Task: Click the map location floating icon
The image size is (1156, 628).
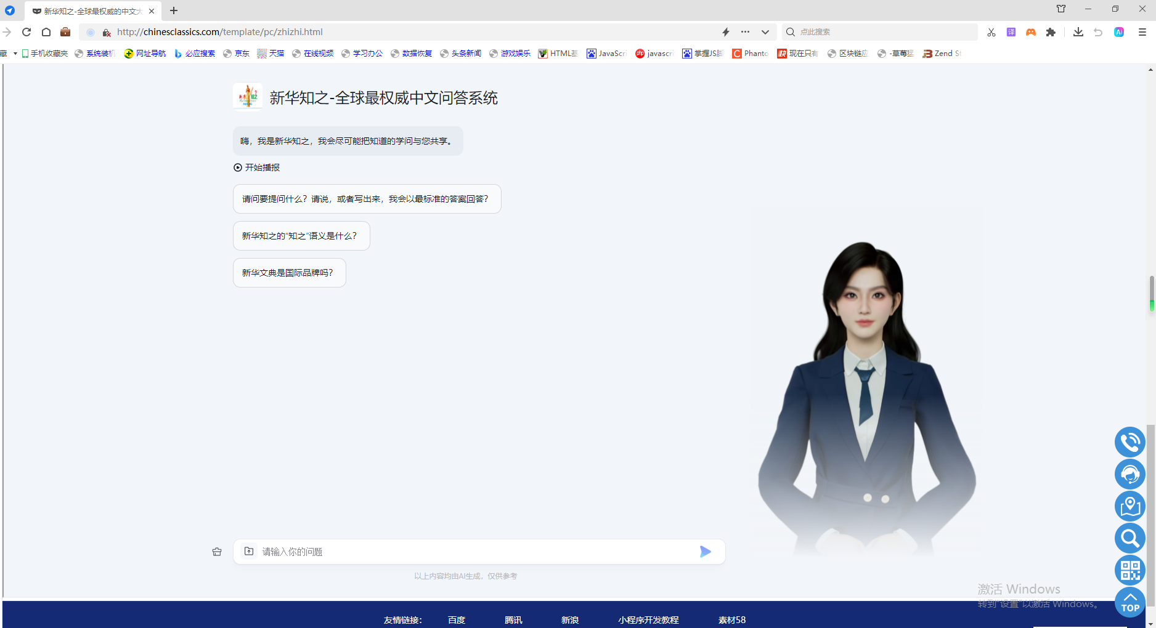Action: pyautogui.click(x=1130, y=506)
